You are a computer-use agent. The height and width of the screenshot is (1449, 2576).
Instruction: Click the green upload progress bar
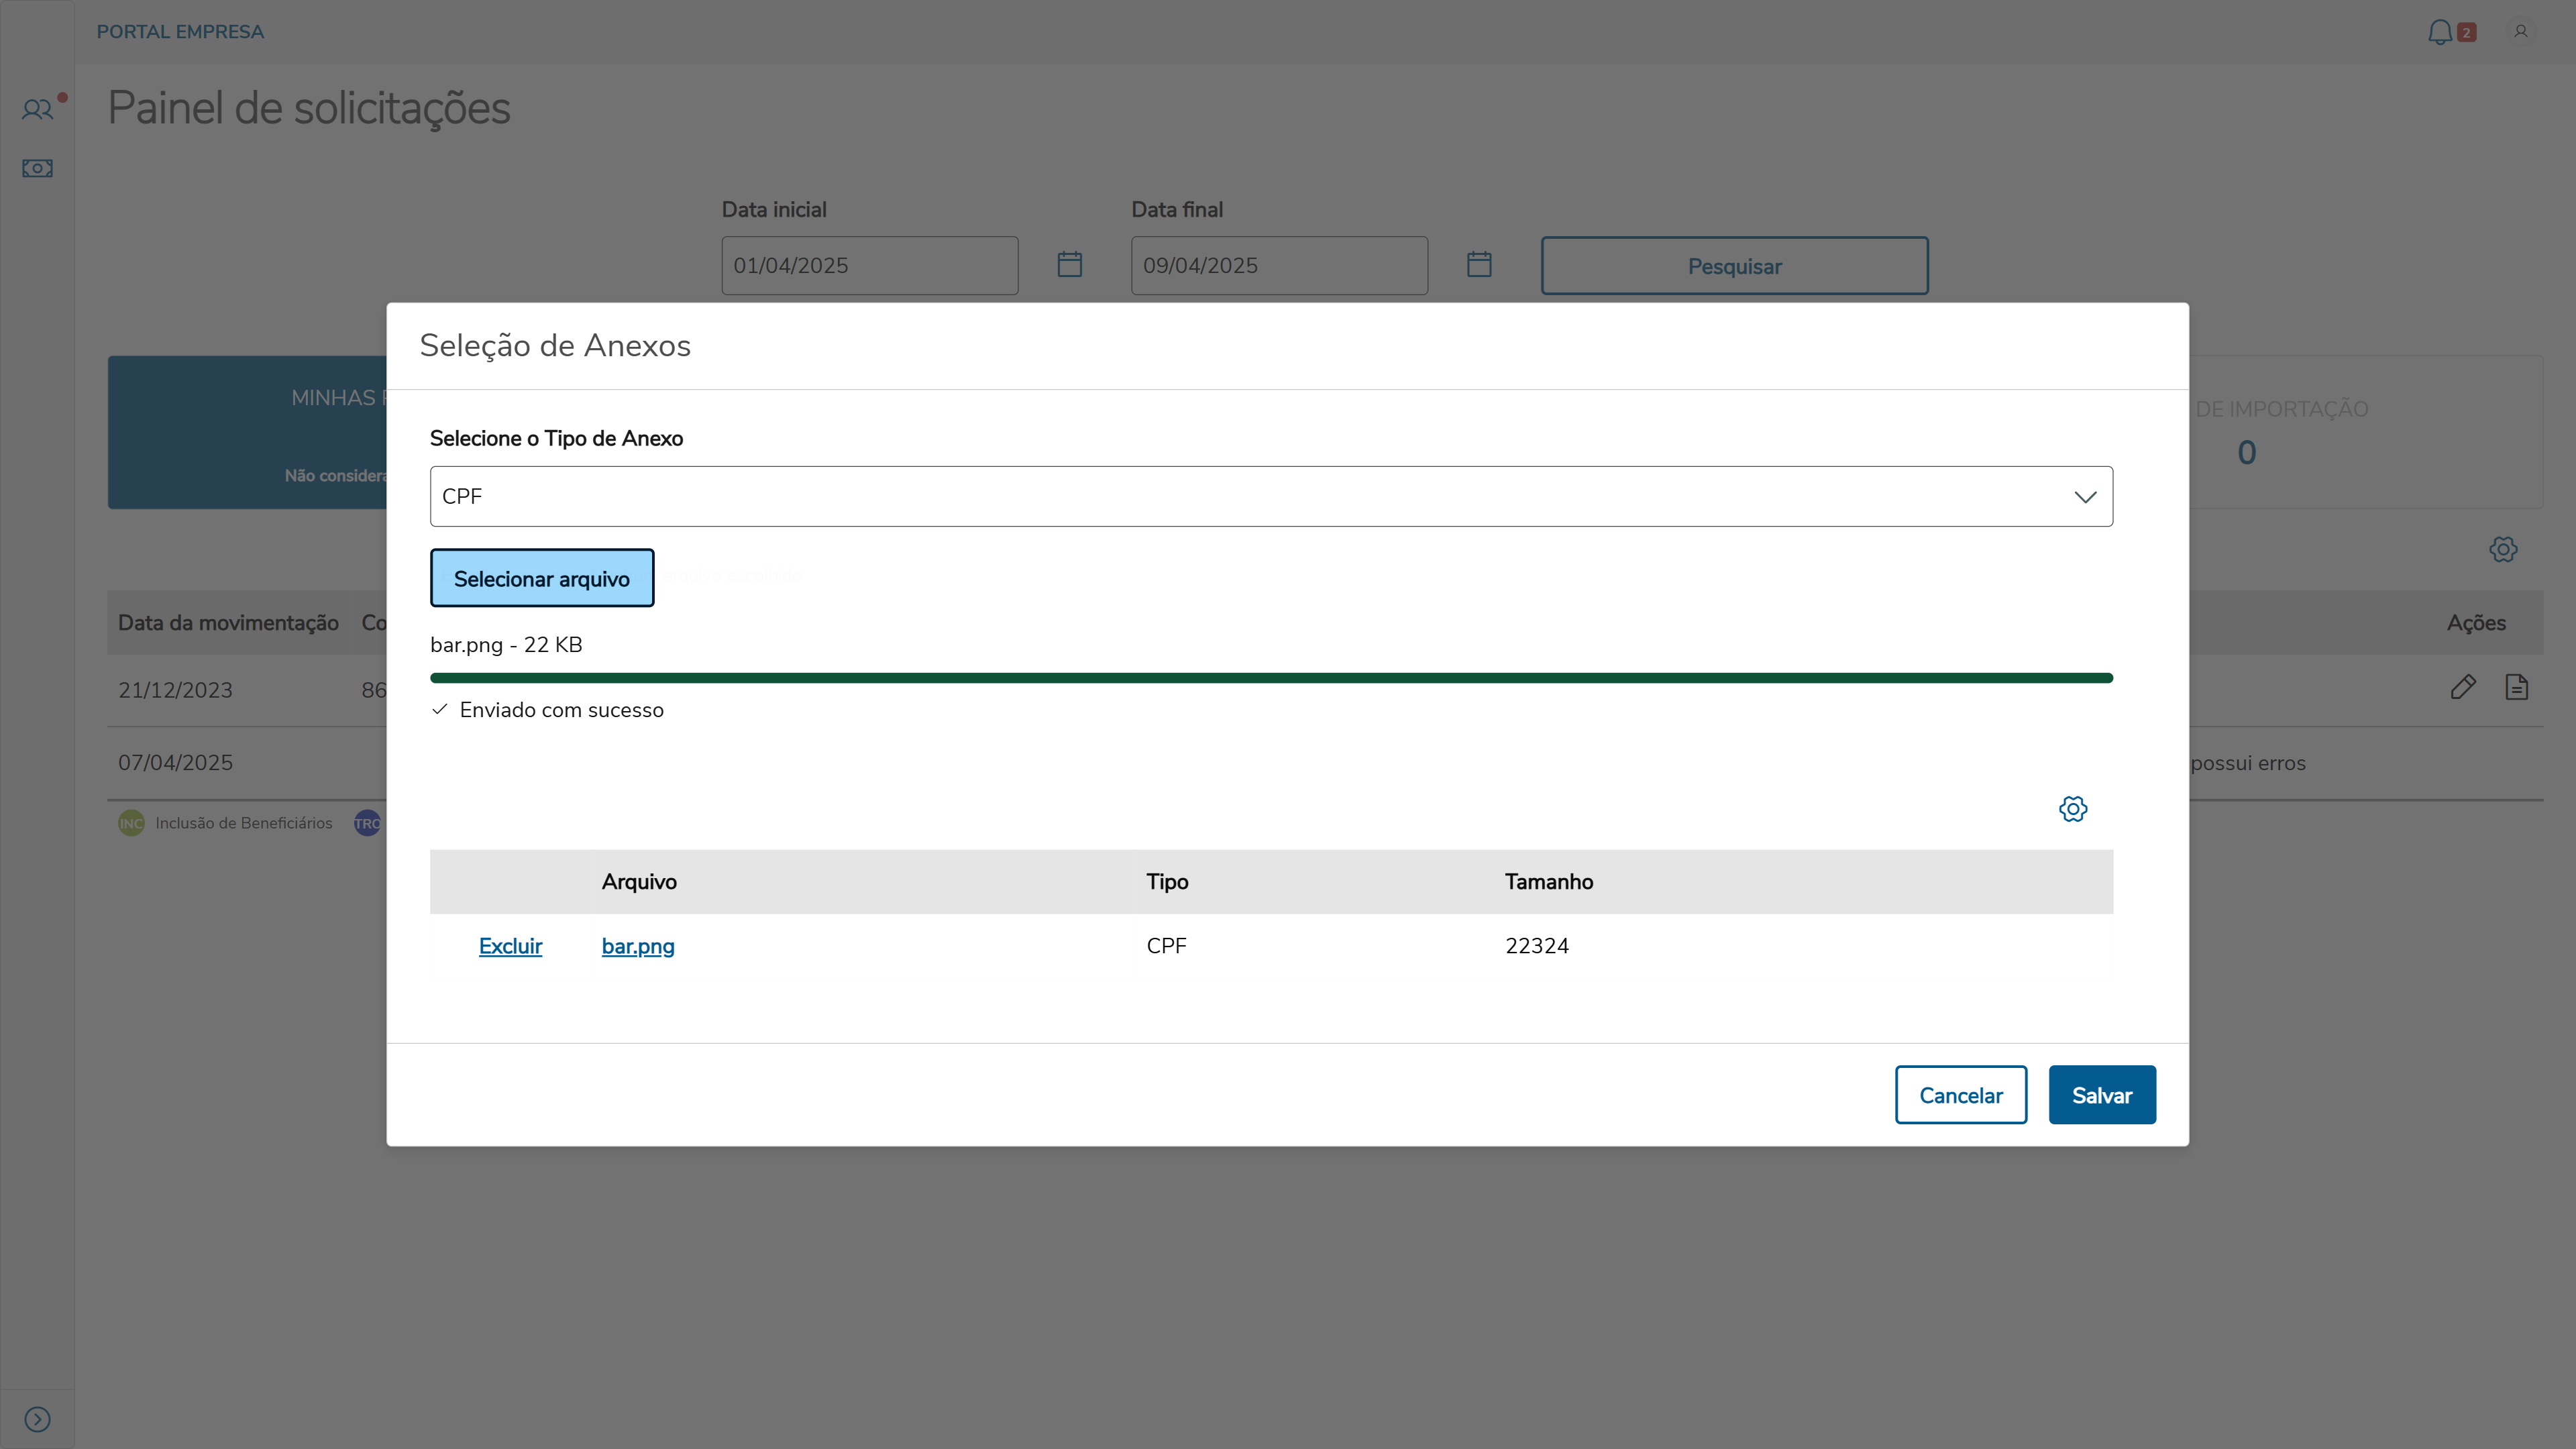pos(1271,678)
